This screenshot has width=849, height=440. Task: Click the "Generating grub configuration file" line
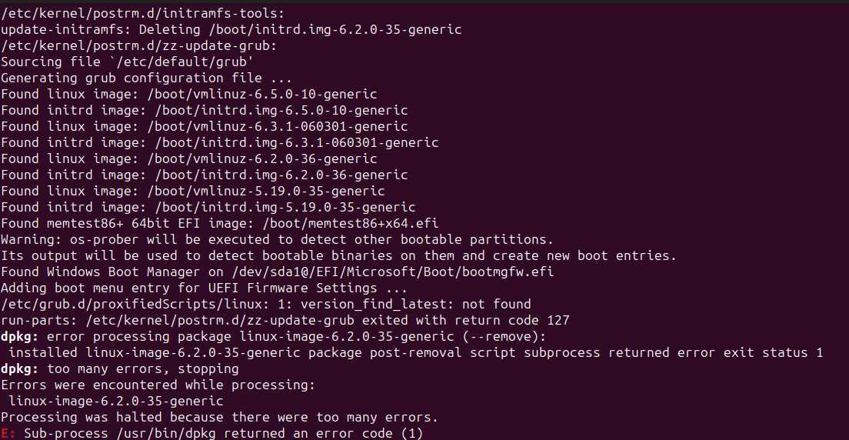146,78
